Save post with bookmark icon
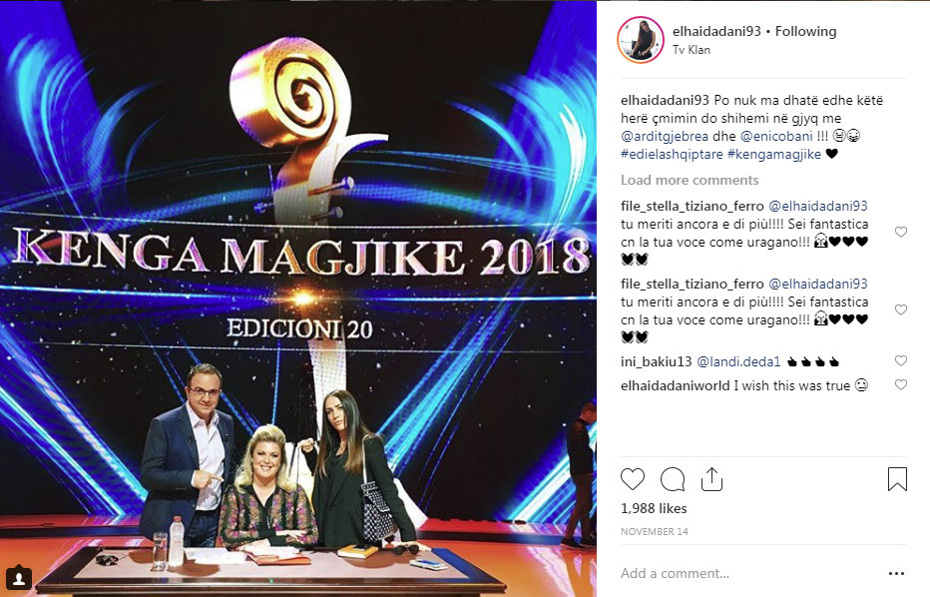The height and width of the screenshot is (597, 930). (x=897, y=479)
